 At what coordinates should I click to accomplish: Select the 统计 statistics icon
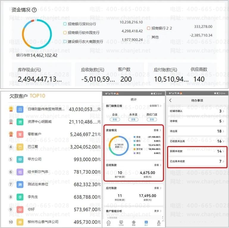click(x=146, y=223)
